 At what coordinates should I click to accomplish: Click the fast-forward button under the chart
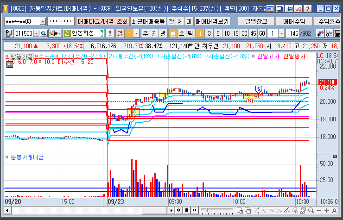(x=194, y=210)
